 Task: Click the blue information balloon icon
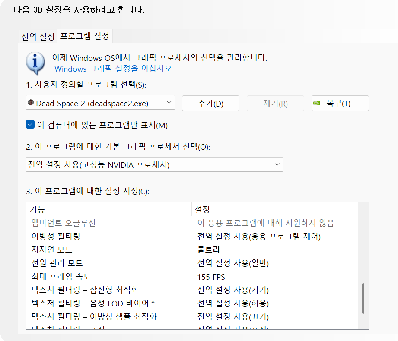(35, 63)
